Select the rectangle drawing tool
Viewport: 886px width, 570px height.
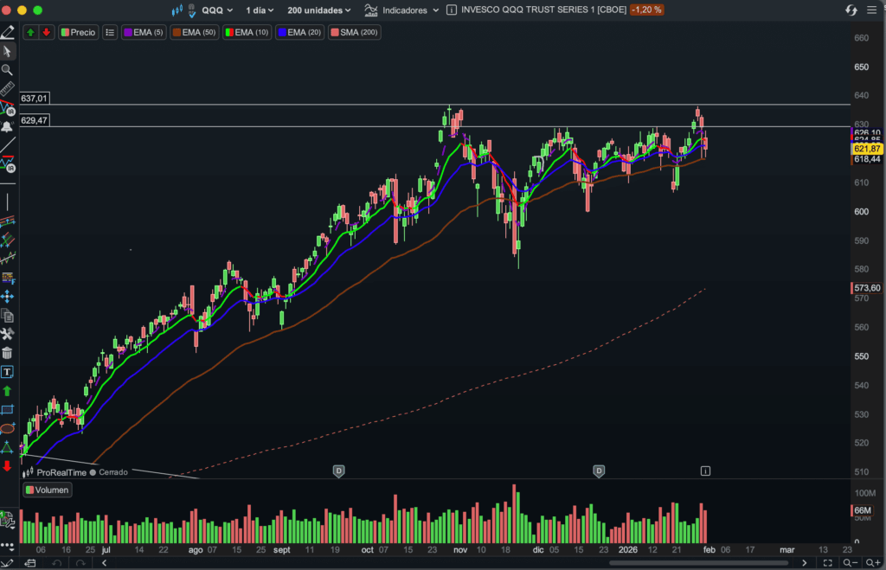coord(7,409)
